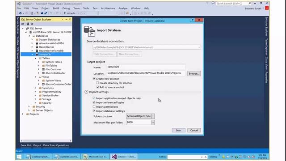Toggle Create new solution checkbox

pyautogui.click(x=94, y=79)
